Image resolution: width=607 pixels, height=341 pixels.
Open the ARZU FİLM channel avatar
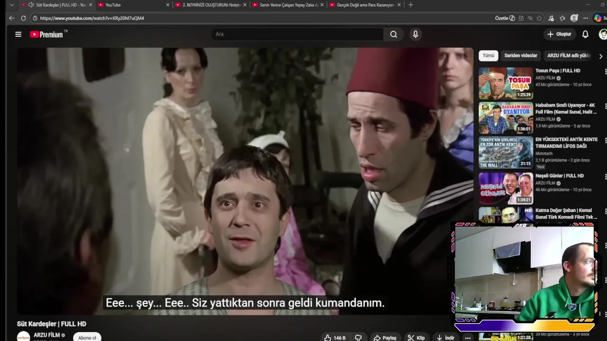(24, 337)
